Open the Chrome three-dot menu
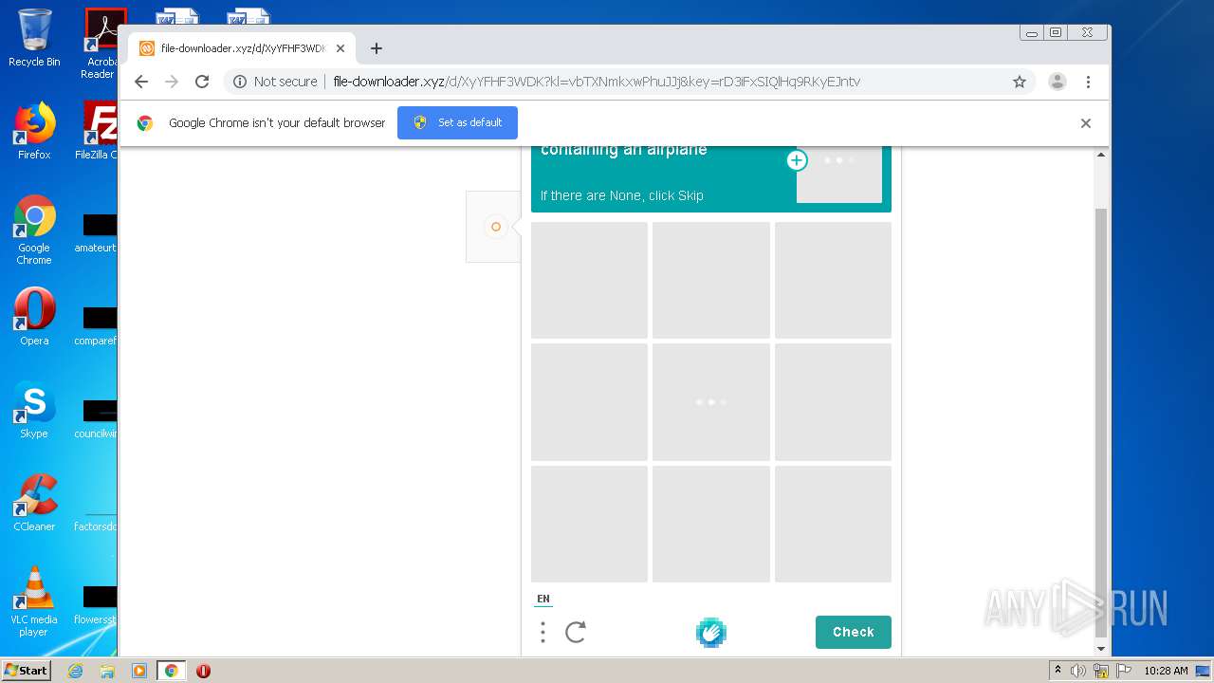 click(x=1088, y=82)
